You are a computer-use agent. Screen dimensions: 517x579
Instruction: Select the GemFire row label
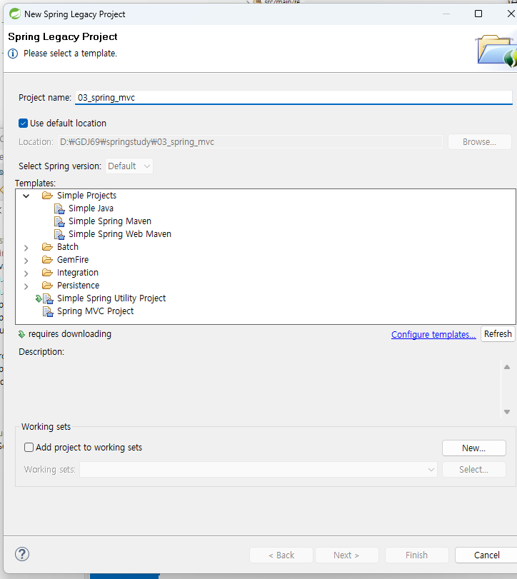point(73,260)
